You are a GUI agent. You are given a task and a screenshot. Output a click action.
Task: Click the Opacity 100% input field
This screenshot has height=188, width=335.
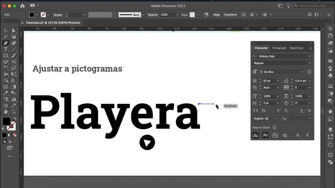[167, 15]
